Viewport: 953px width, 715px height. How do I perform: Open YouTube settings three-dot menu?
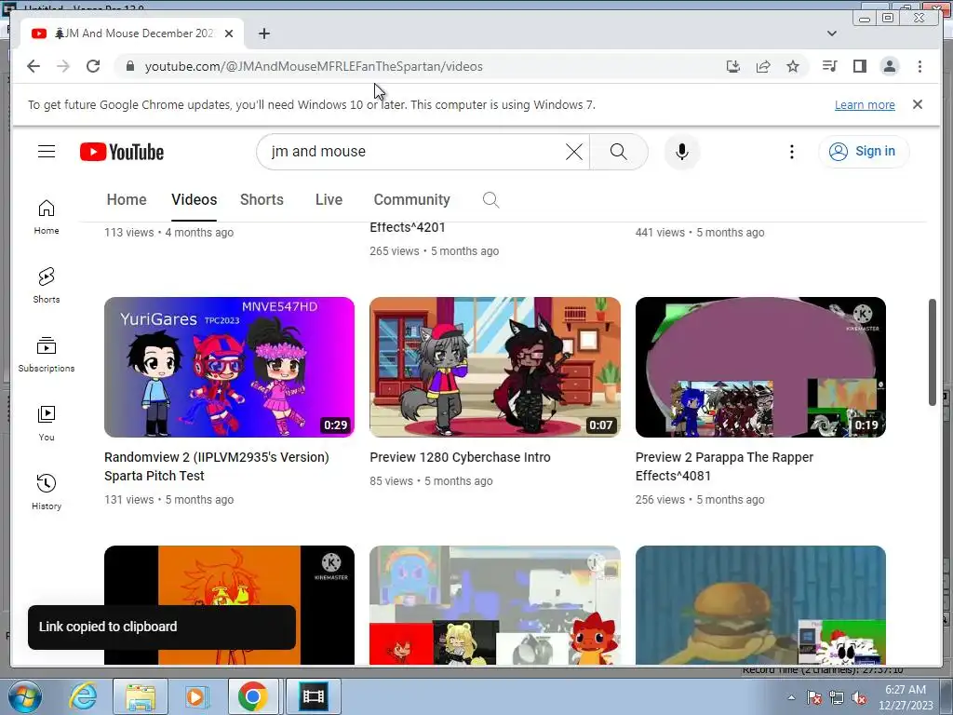(x=791, y=152)
